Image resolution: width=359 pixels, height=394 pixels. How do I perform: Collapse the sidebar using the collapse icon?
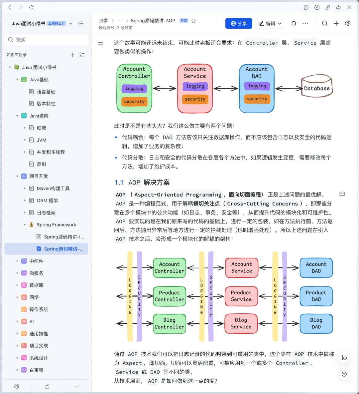click(x=81, y=23)
